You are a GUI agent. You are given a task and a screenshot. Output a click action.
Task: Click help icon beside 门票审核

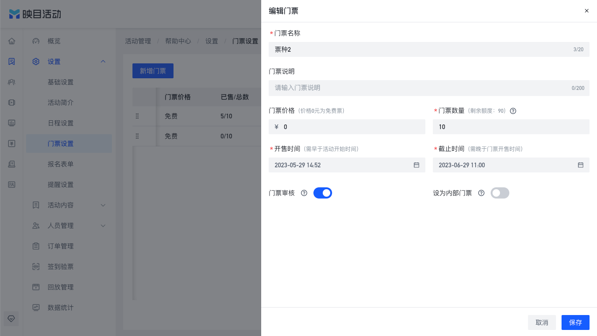pyautogui.click(x=304, y=193)
